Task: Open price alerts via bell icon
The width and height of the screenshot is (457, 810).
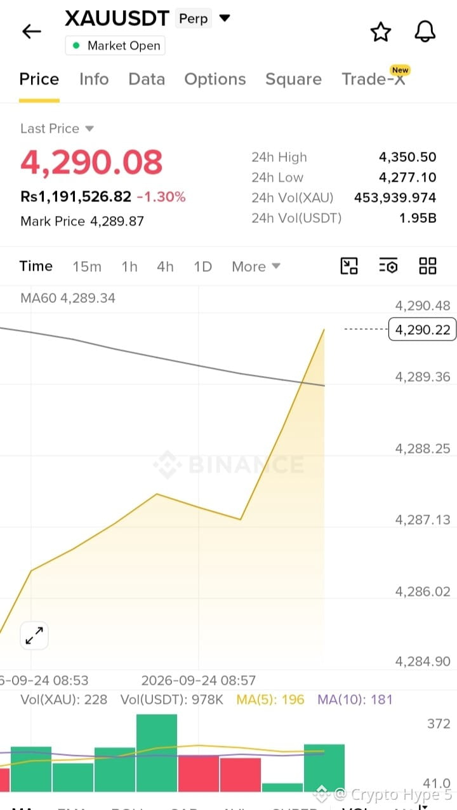Action: coord(425,32)
